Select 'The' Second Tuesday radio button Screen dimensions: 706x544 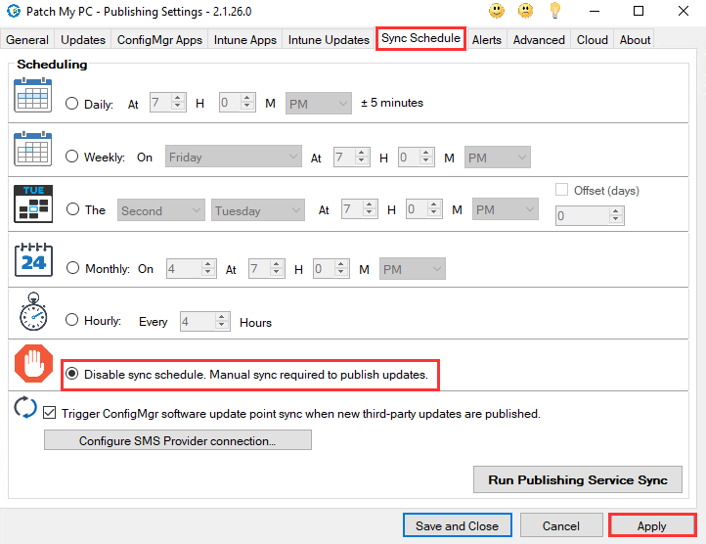click(x=72, y=209)
